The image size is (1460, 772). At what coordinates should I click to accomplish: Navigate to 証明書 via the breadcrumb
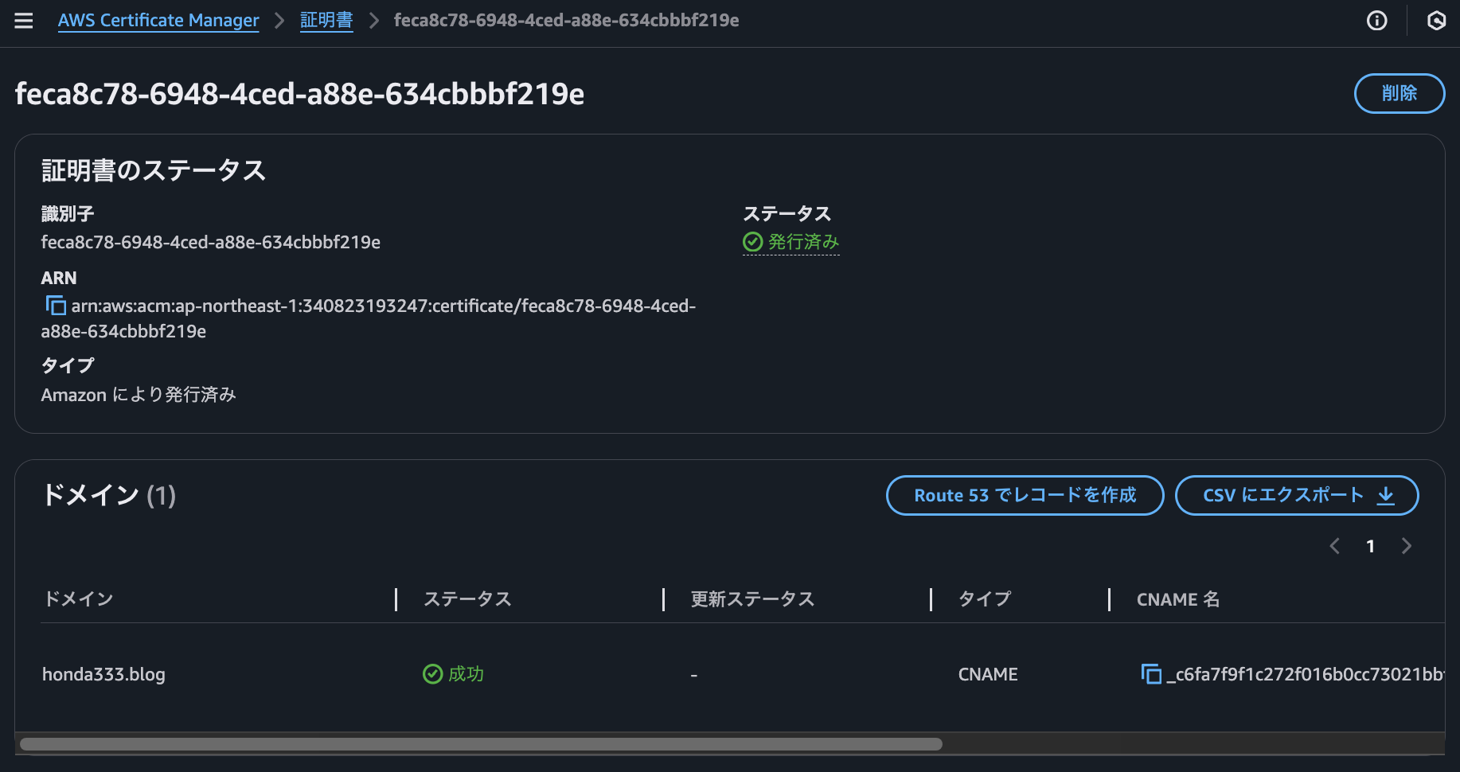coord(326,21)
